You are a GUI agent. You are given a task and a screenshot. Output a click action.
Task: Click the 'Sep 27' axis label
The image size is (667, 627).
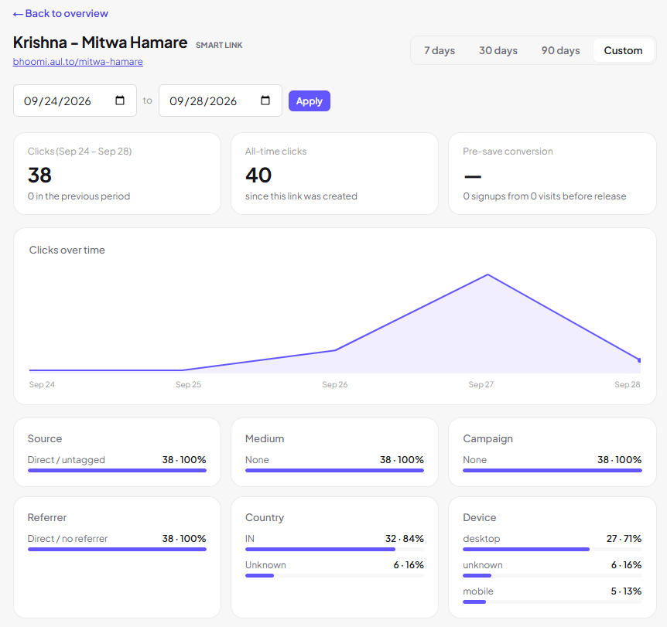point(481,384)
